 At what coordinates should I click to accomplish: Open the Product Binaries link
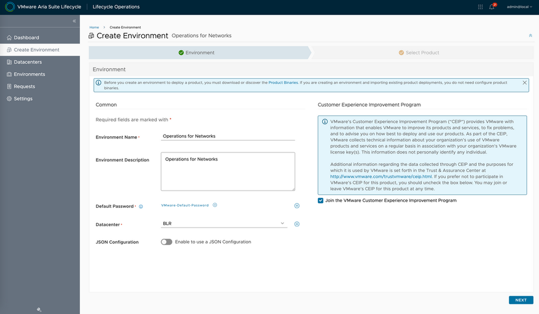click(283, 83)
